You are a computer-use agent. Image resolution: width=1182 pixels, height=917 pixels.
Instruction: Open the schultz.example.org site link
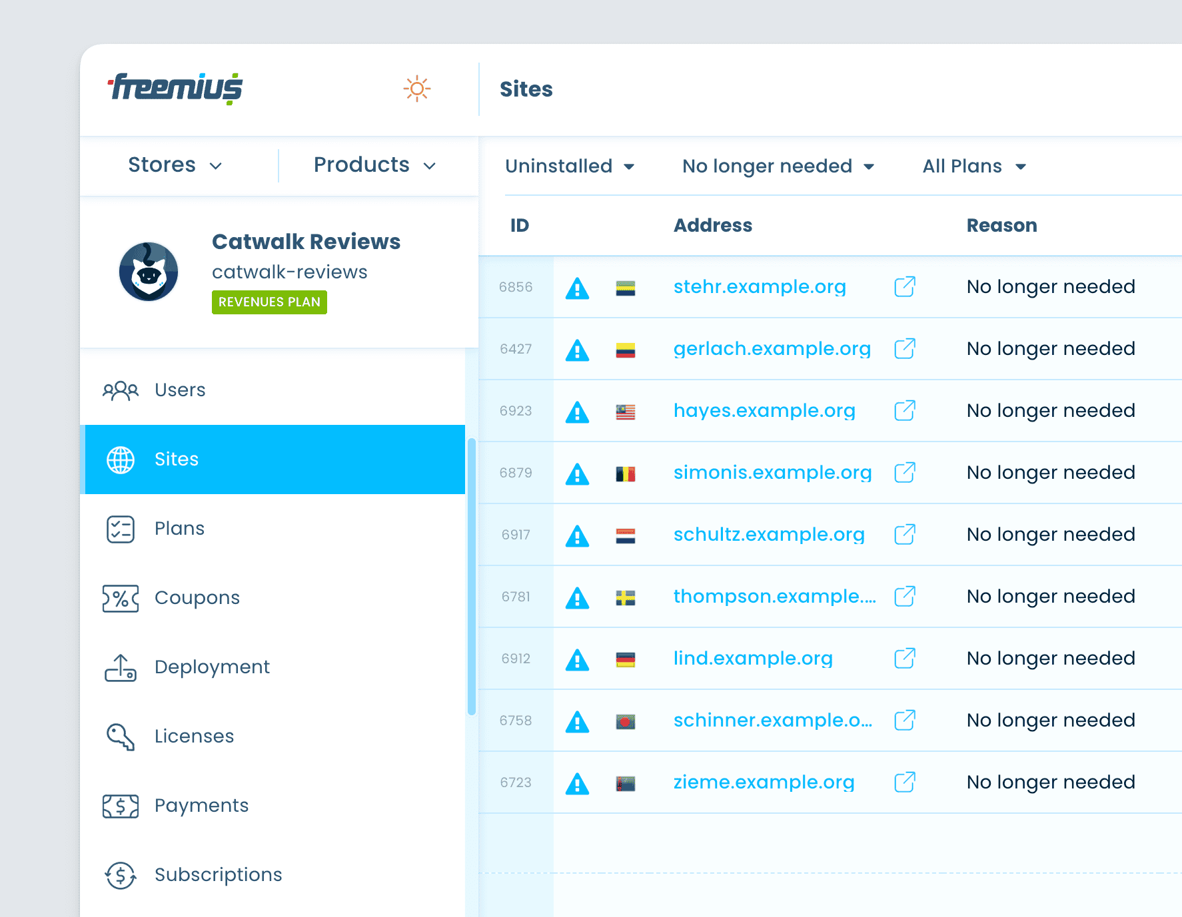coord(769,534)
